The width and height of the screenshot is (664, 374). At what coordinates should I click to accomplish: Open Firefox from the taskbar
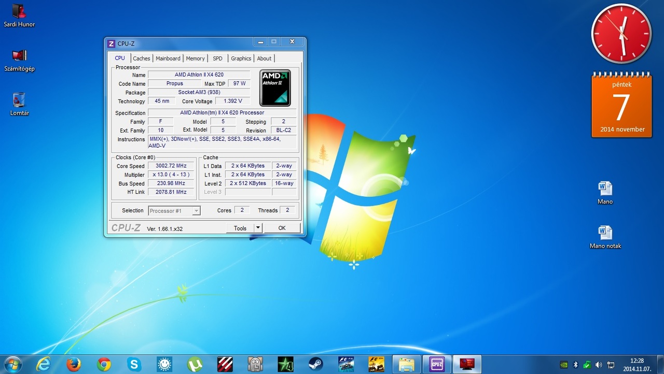point(74,365)
